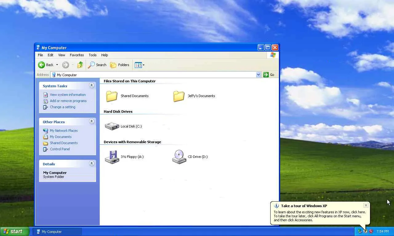Click the greyed-out Forward arrow button

click(65, 65)
